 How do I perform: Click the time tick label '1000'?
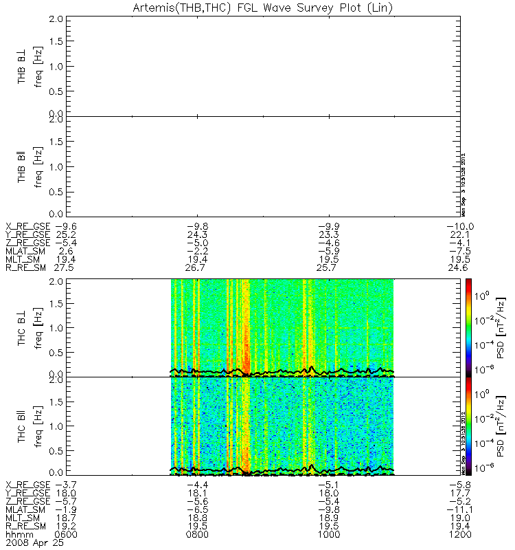(x=329, y=534)
